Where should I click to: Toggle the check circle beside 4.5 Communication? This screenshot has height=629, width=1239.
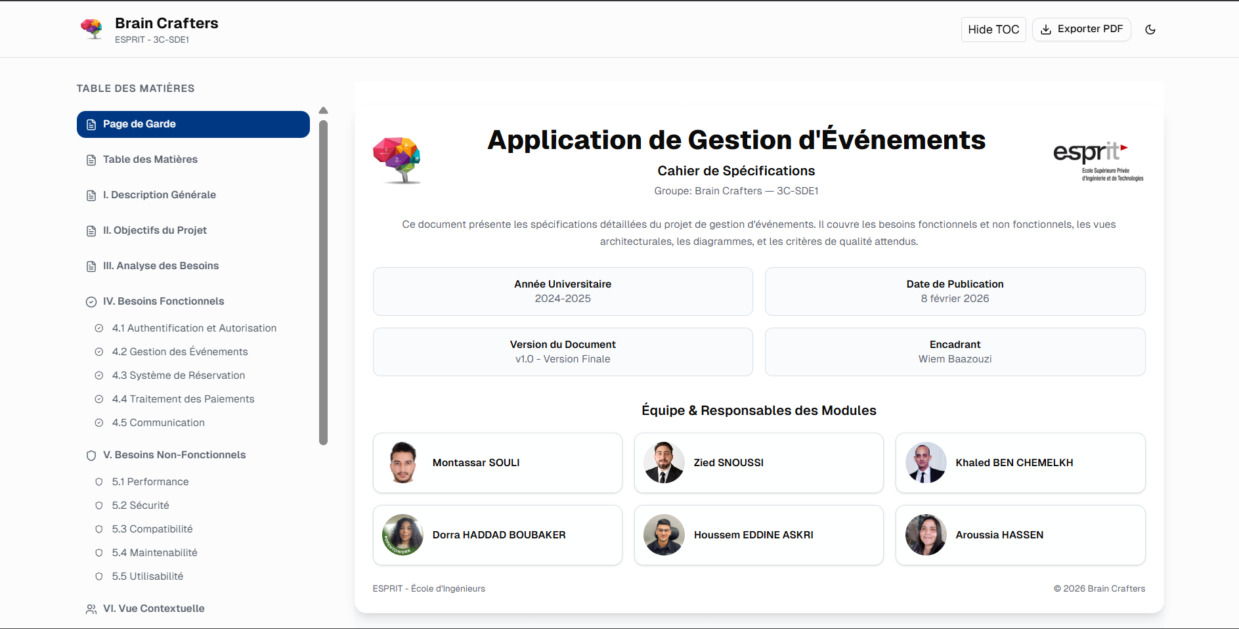tap(100, 423)
